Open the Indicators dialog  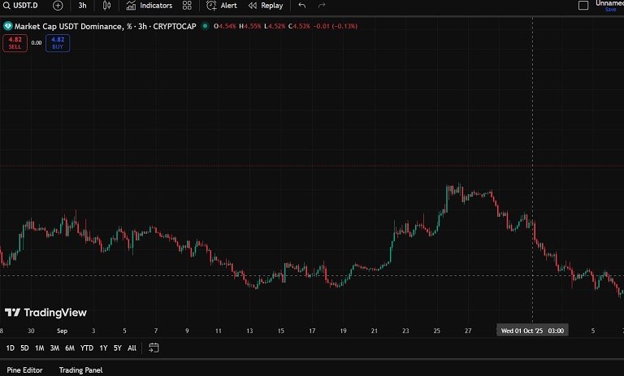point(149,6)
